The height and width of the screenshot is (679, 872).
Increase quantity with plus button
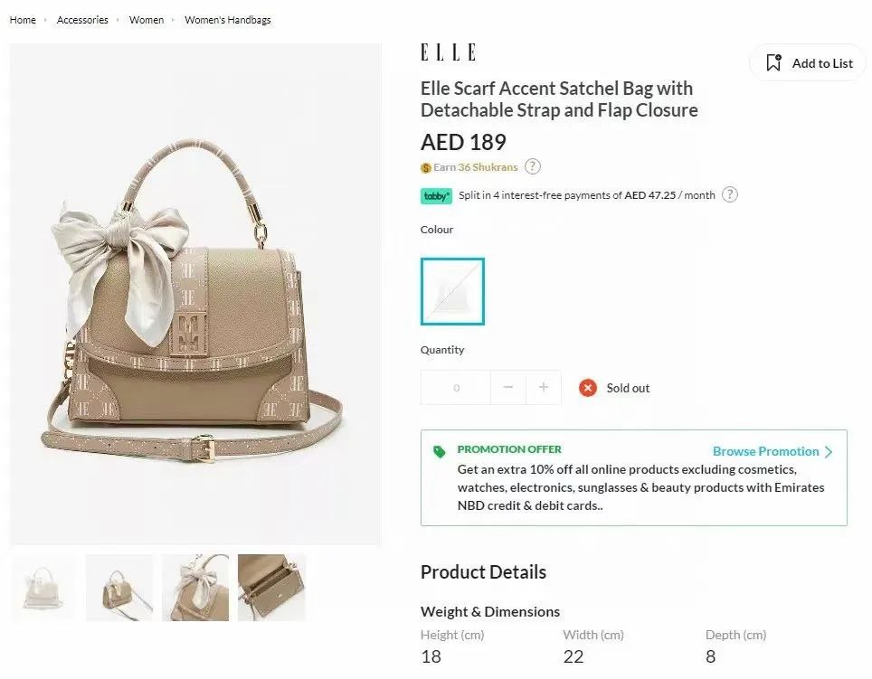click(544, 387)
